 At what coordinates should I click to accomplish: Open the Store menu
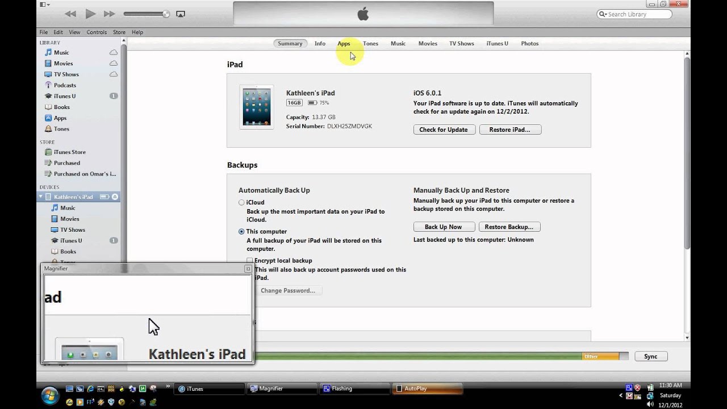[x=119, y=32]
